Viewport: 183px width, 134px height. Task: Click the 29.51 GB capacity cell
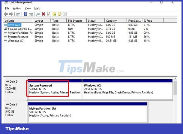[x=111, y=41]
